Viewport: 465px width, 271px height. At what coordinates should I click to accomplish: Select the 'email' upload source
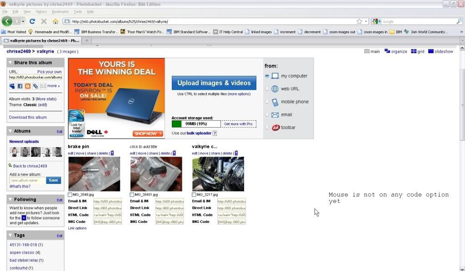(x=267, y=115)
